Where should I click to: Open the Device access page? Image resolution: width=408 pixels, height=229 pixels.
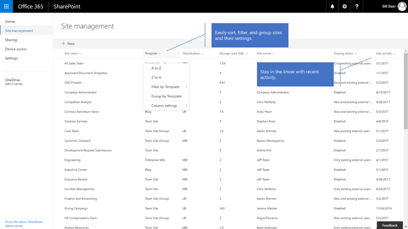(x=16, y=49)
